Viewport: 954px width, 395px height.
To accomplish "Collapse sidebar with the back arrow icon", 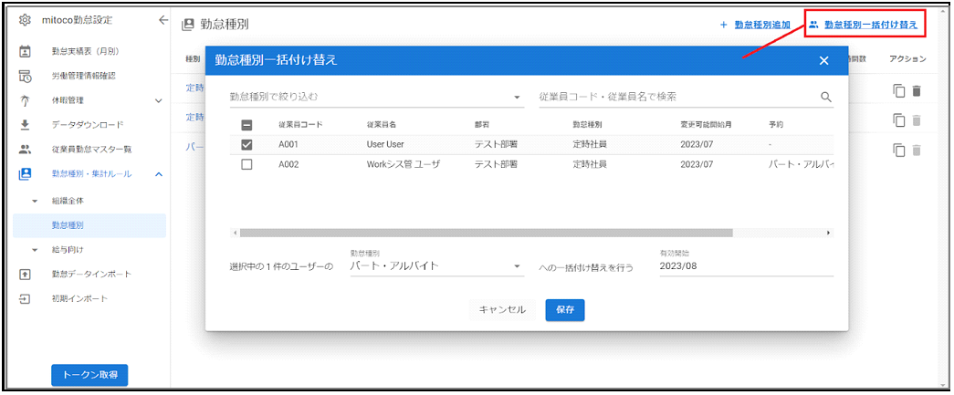I will 163,20.
